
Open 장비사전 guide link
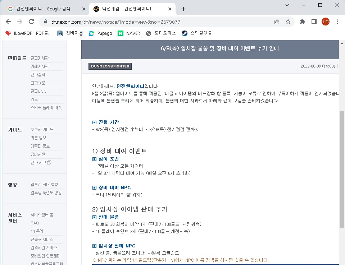tap(38, 154)
